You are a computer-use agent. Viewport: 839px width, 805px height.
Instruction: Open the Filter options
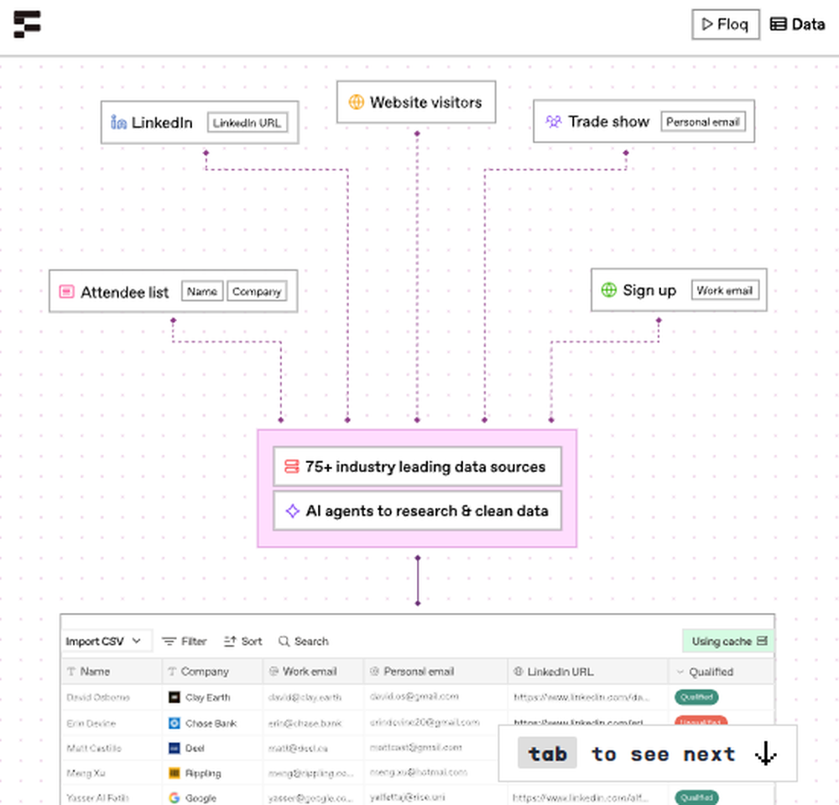tap(184, 641)
